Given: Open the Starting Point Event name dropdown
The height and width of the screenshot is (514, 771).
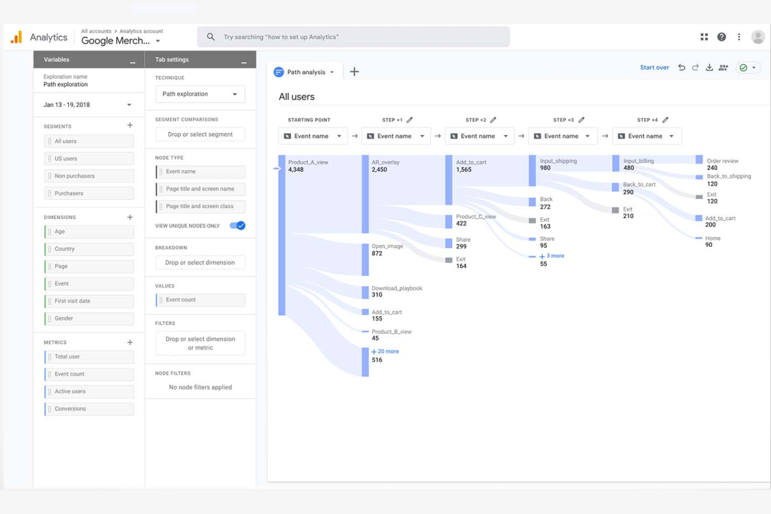Looking at the screenshot, I should (x=312, y=135).
